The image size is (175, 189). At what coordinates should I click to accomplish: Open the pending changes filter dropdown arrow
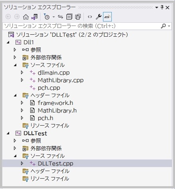tap(54, 17)
